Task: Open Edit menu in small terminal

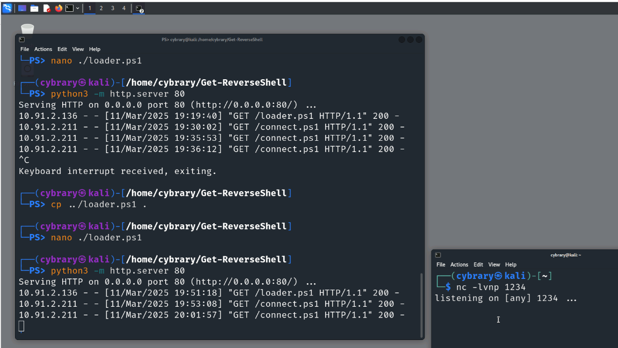Action: click(x=478, y=264)
